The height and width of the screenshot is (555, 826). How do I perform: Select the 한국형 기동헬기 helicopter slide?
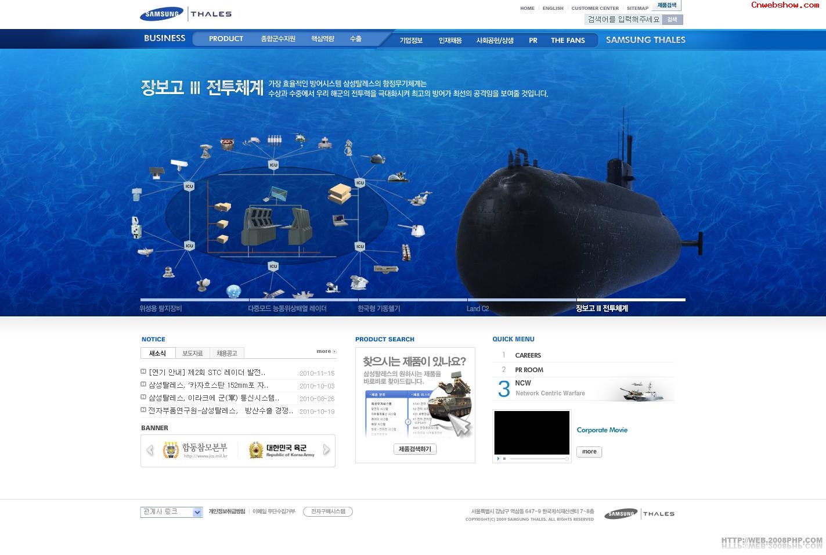378,308
